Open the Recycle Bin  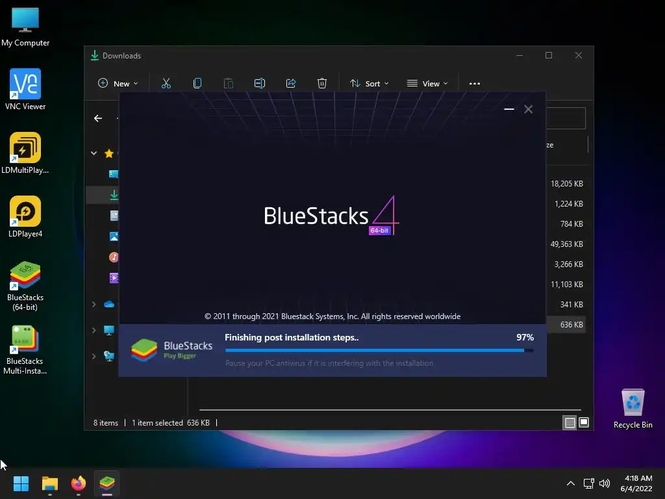pos(633,408)
